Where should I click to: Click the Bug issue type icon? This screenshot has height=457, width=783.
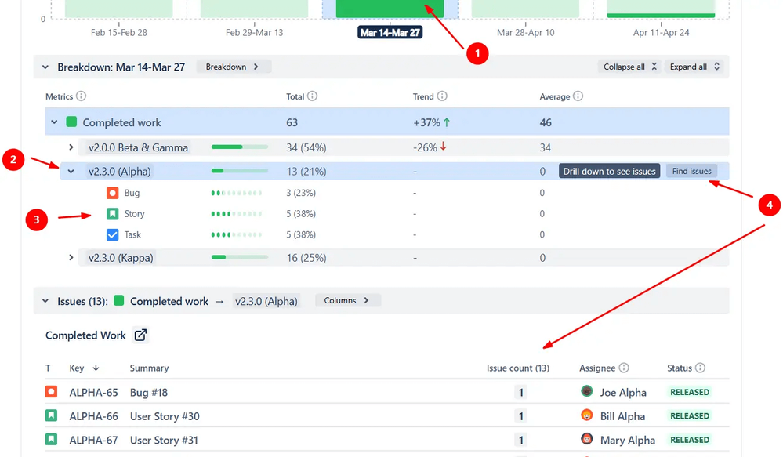pyautogui.click(x=112, y=193)
